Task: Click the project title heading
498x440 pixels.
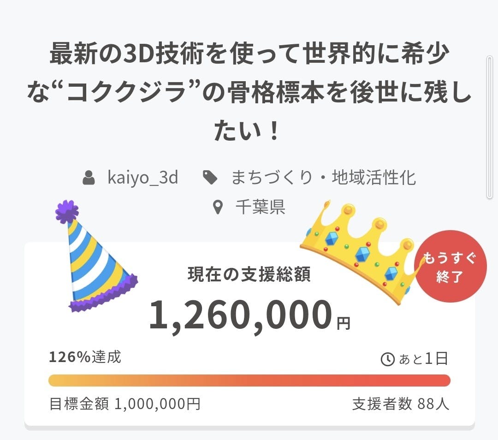Action: (x=249, y=93)
